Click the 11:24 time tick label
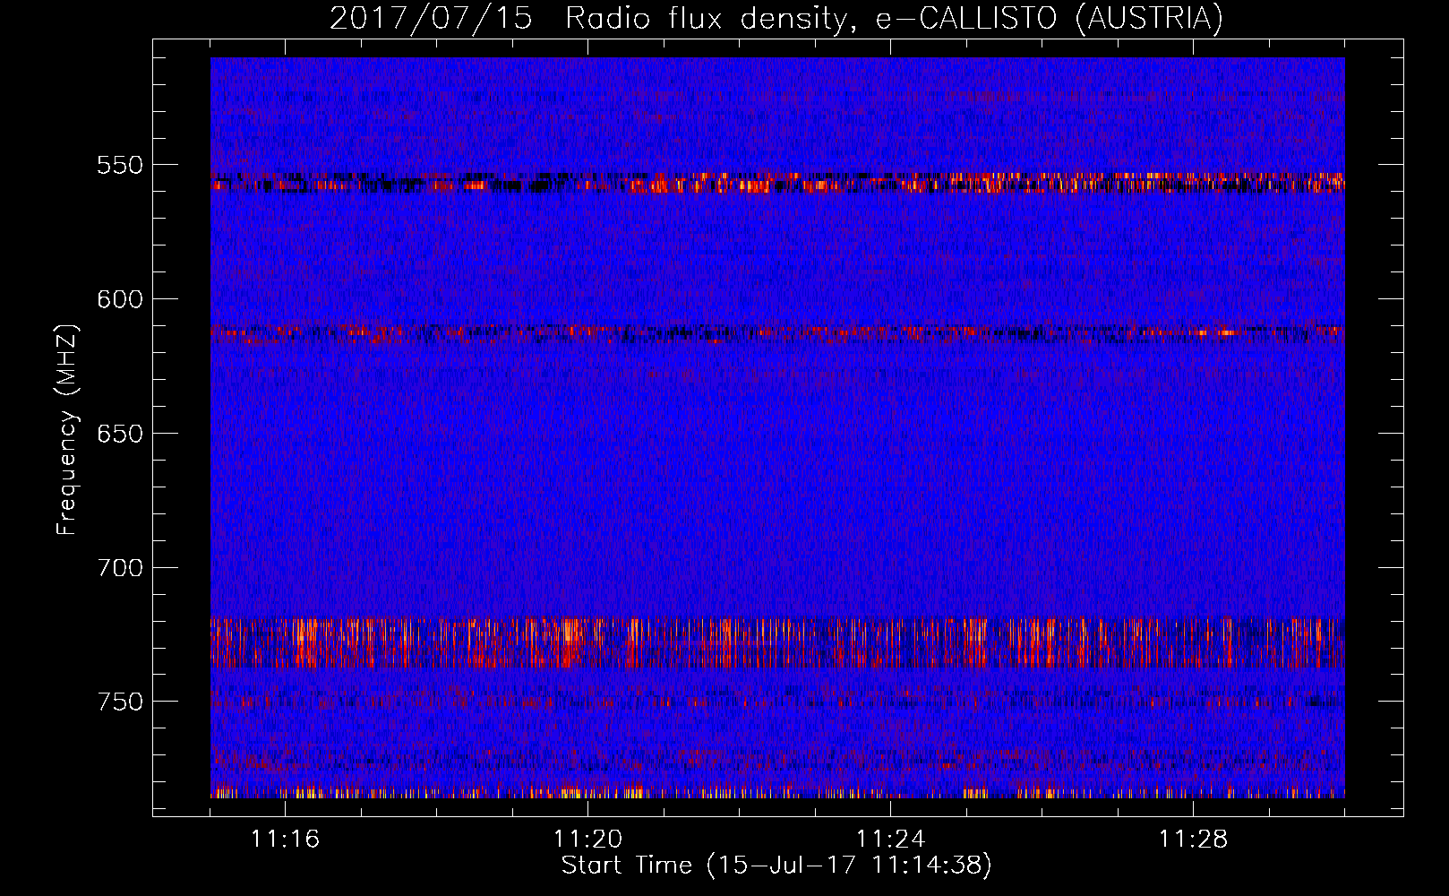 pos(890,840)
